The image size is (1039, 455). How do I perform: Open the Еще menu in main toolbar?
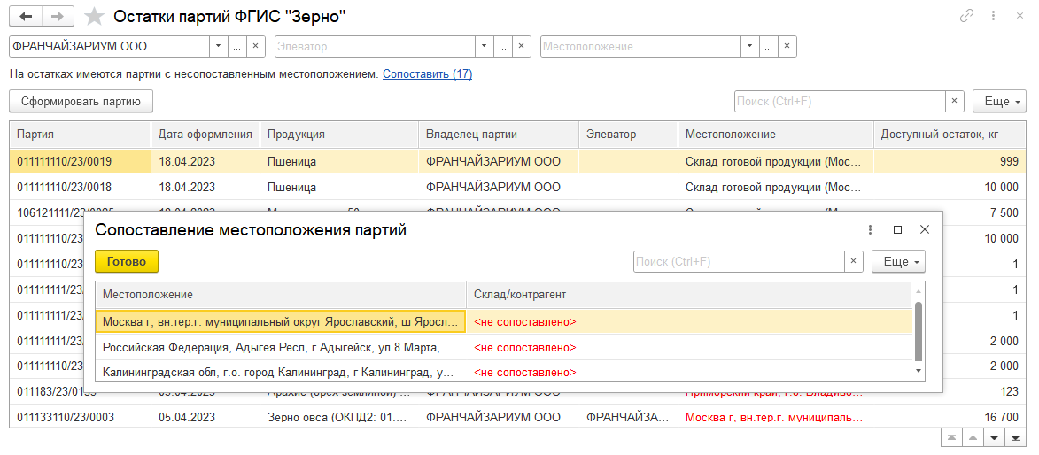[x=998, y=102]
